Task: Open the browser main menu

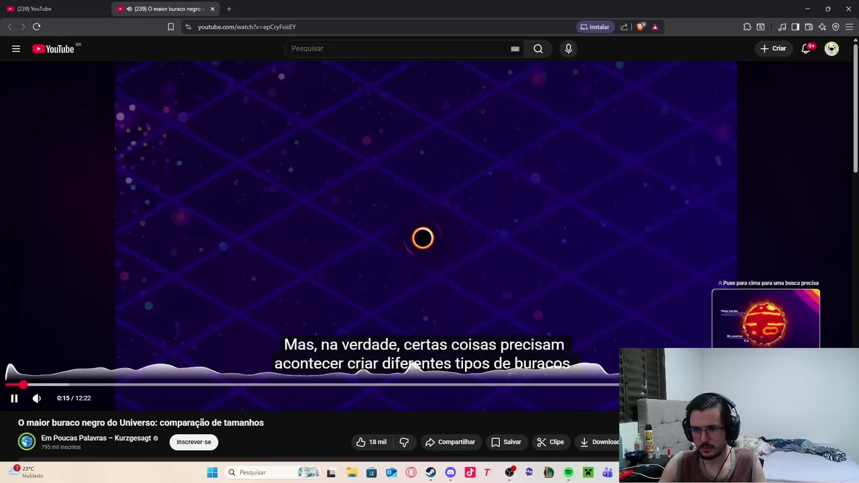Action: click(849, 27)
